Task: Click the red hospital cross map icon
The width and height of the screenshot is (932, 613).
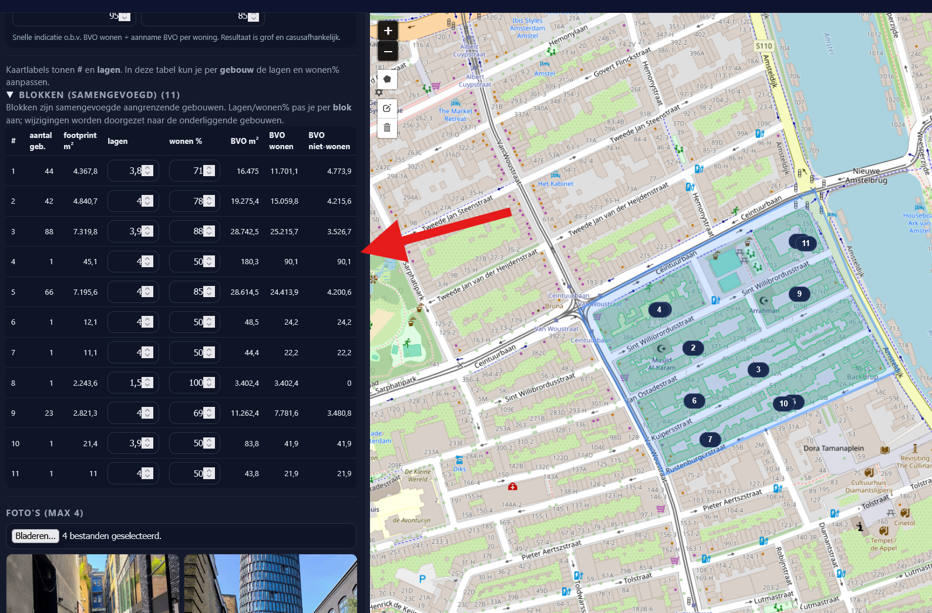Action: [512, 486]
